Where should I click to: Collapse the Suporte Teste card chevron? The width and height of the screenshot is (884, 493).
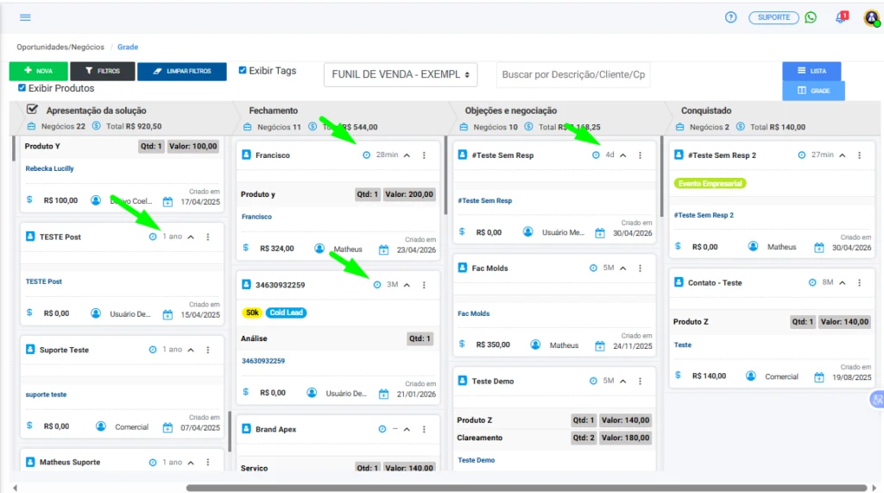191,350
